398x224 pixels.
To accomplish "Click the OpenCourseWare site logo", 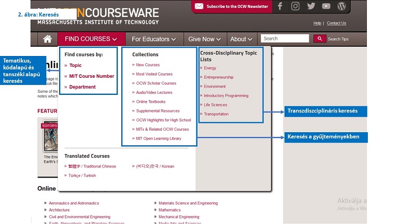I will click(x=98, y=16).
